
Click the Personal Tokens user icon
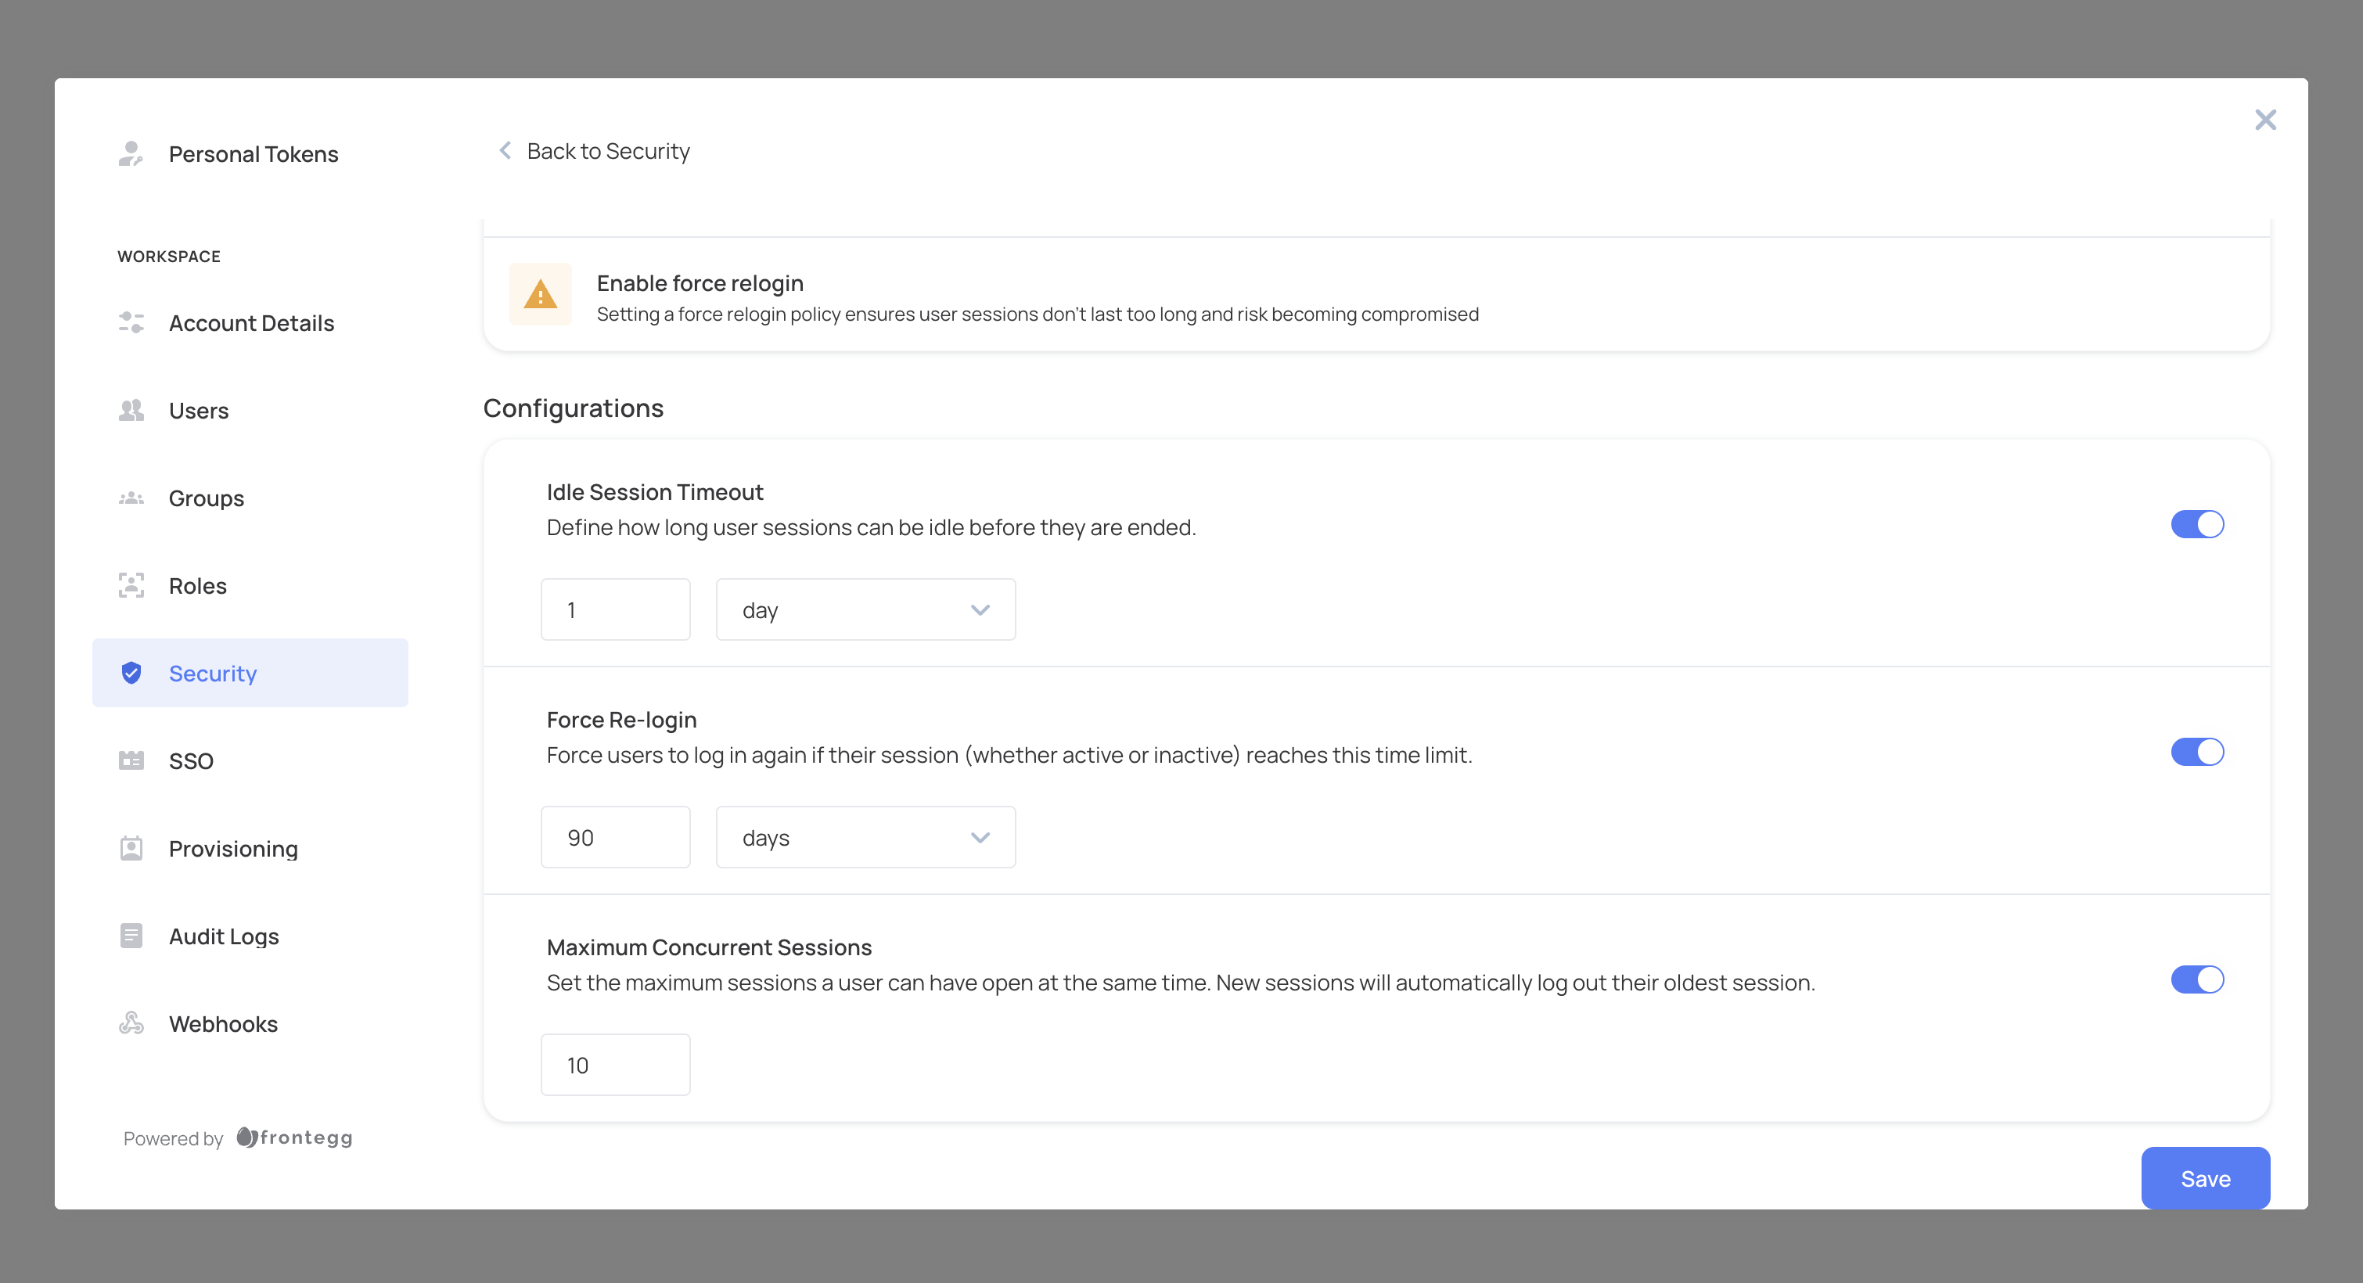tap(130, 153)
